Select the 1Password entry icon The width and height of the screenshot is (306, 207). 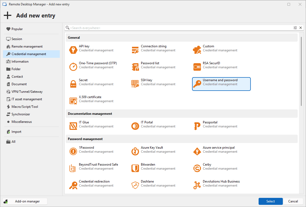click(73, 151)
